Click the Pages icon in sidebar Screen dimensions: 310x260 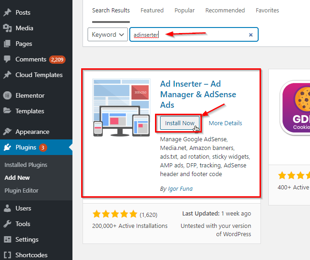click(7, 44)
